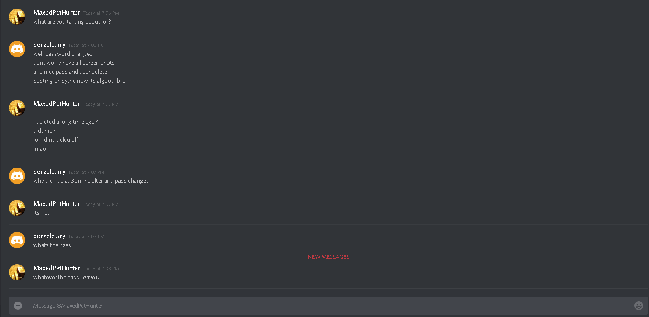Click the 'Today at 7:08 PM' timestamp by denzelcurry

coord(86,236)
